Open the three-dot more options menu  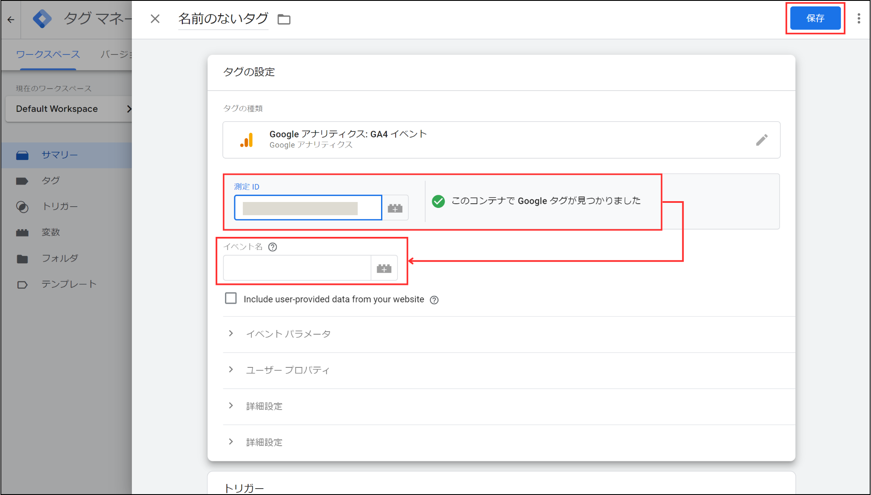[859, 18]
